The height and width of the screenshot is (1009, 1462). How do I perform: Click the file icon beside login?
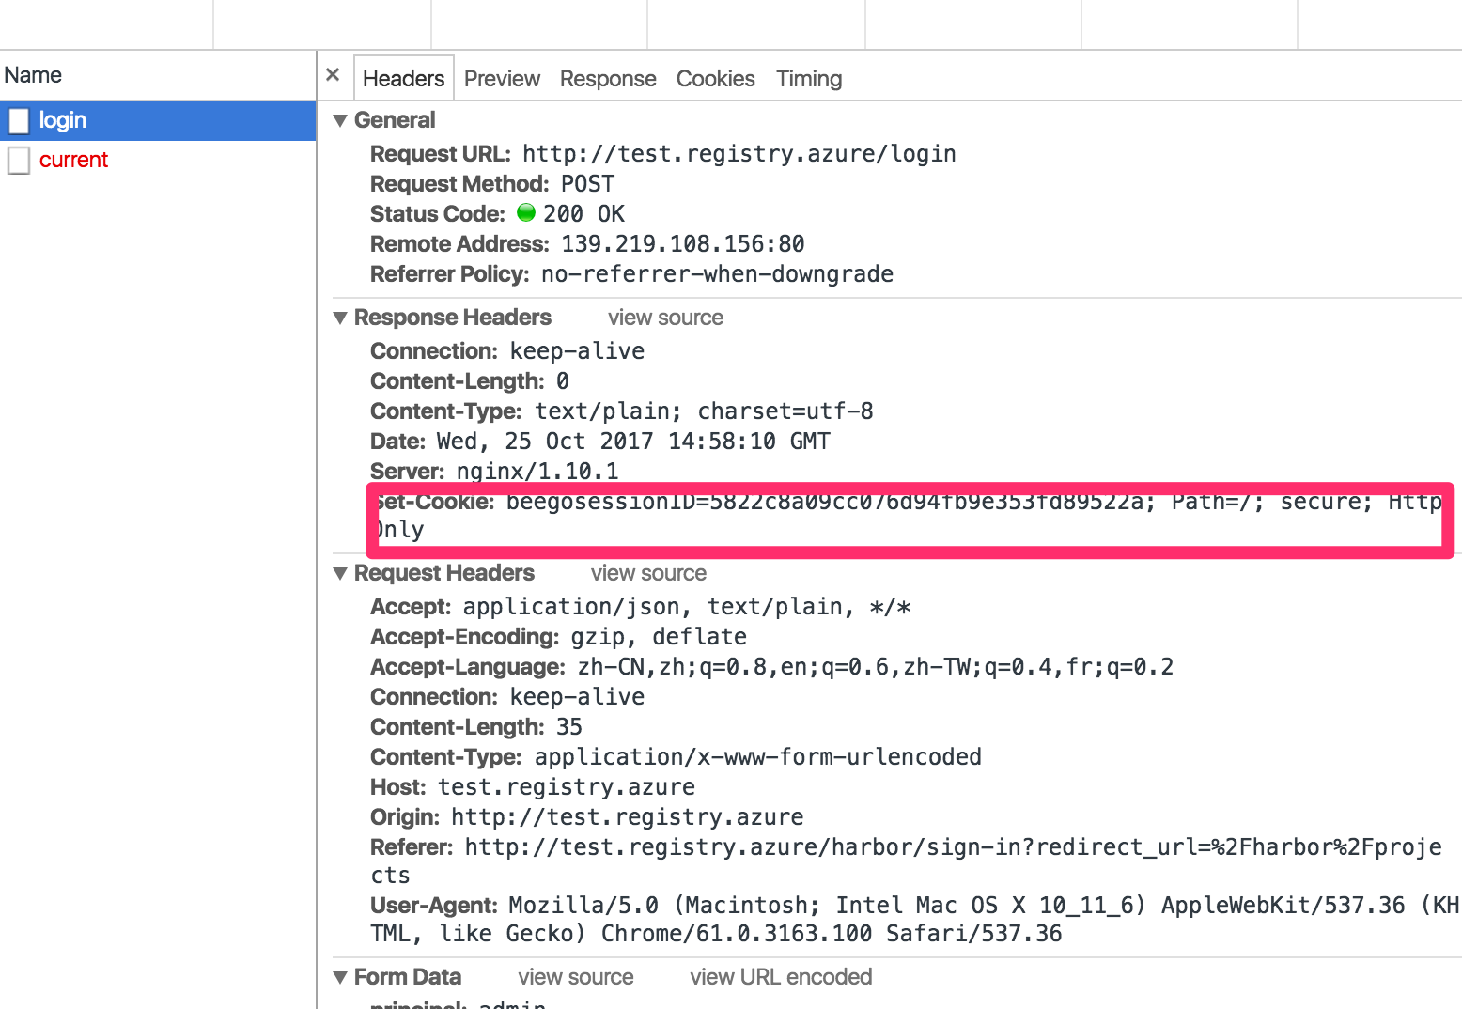19,121
